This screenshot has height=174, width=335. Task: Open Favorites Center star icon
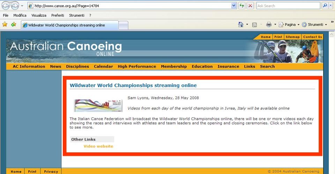(5, 24)
